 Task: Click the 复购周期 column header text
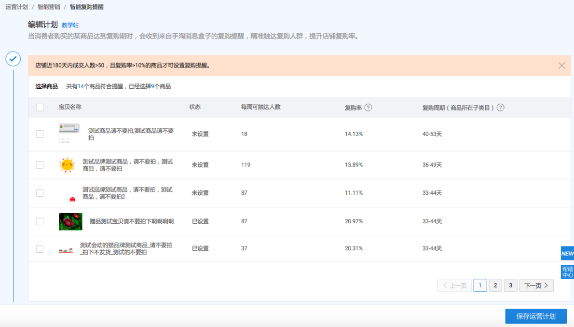click(x=458, y=108)
